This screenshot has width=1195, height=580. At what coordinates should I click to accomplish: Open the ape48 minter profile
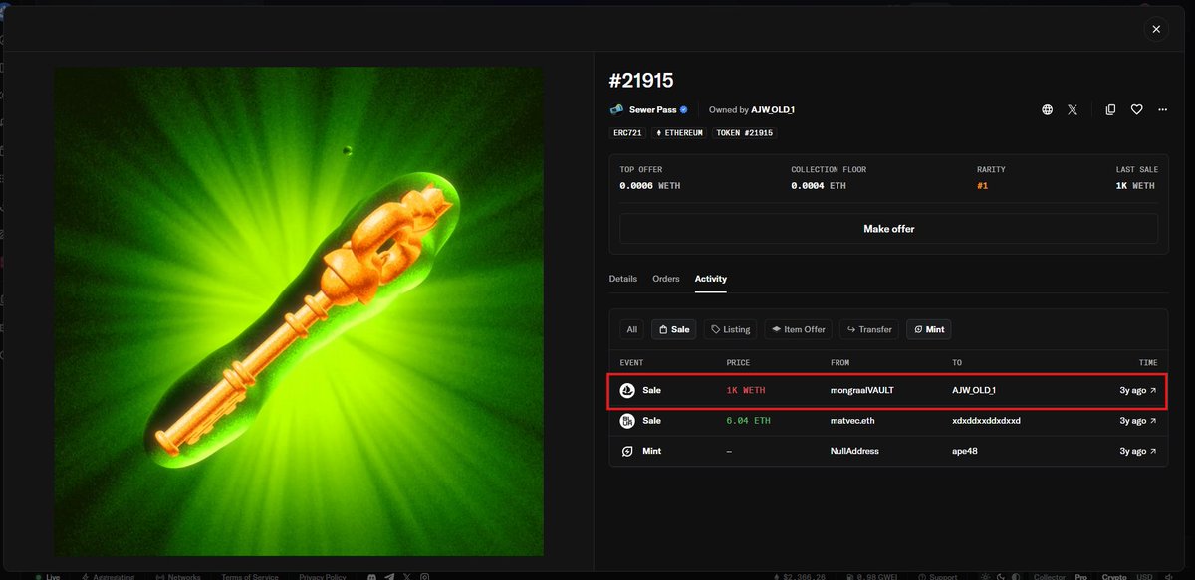(x=964, y=452)
